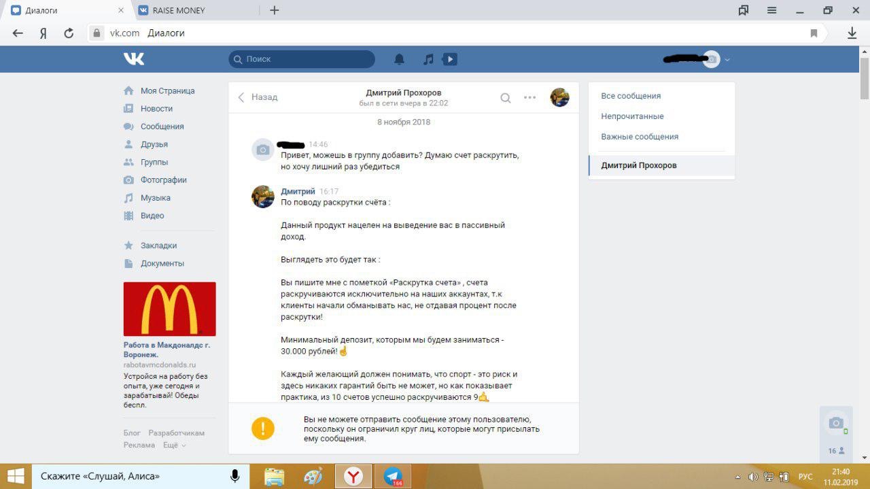870x489 pixels.
Task: Activate the Alice microphone icon in taskbar
Action: tap(235, 476)
